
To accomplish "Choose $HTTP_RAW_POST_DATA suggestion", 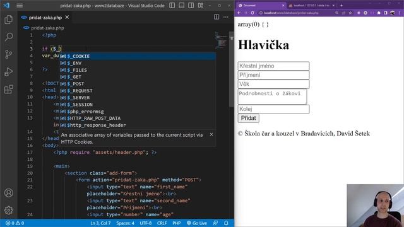I will point(138,118).
